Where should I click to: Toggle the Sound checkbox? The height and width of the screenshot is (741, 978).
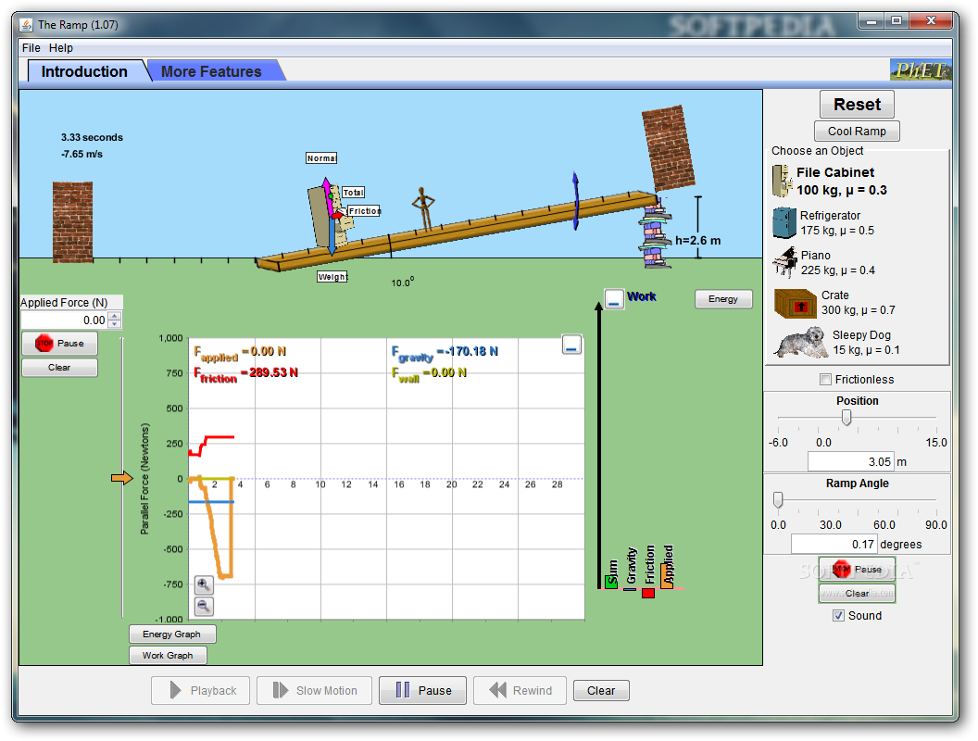click(x=839, y=616)
